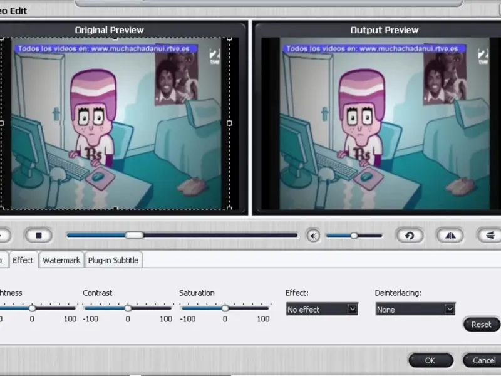Viewport: 501px width, 376px height.
Task: Expand the Effect dropdown showing No effect
Action: (322, 309)
